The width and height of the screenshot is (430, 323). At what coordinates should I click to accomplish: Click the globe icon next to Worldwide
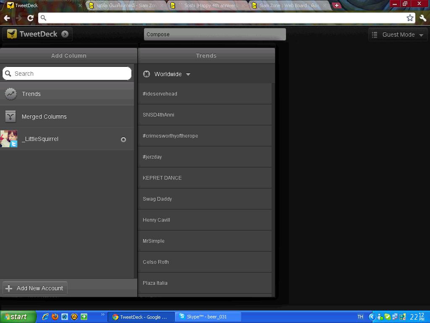(147, 74)
